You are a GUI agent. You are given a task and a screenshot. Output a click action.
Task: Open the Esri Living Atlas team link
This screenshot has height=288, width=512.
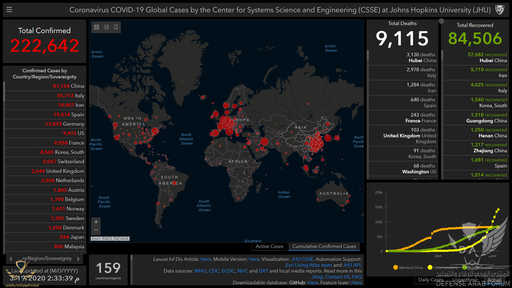[309, 265]
